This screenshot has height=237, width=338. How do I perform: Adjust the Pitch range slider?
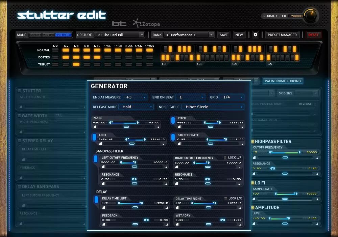[x=212, y=123]
